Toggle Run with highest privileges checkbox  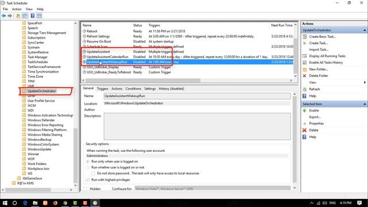[x=88, y=180]
